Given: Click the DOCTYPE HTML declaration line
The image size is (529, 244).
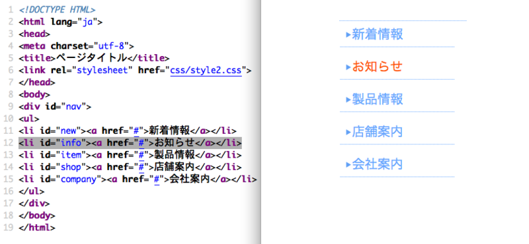Looking at the screenshot, I should click(x=57, y=10).
